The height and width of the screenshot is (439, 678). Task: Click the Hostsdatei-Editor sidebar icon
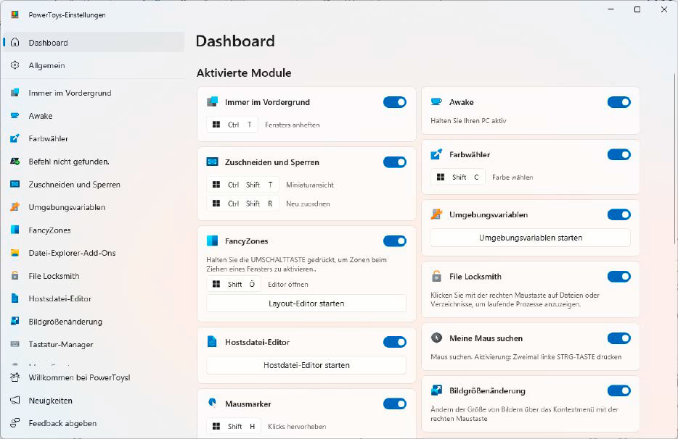coord(15,298)
